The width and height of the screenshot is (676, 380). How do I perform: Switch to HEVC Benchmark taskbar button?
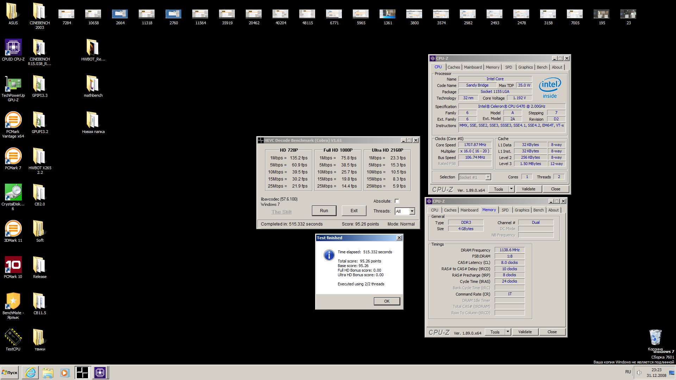click(x=82, y=373)
